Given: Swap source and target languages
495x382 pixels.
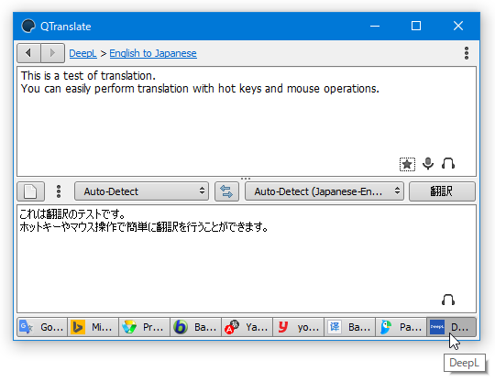Looking at the screenshot, I should point(226,191).
